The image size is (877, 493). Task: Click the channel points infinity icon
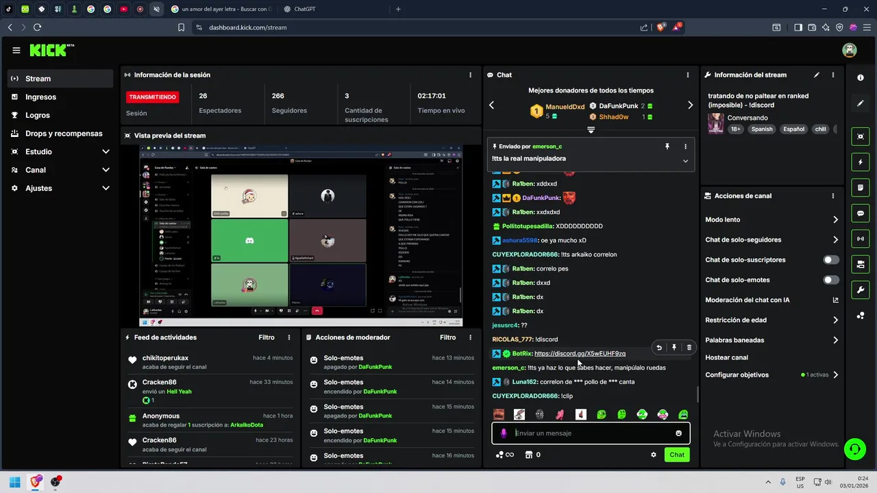tap(505, 455)
